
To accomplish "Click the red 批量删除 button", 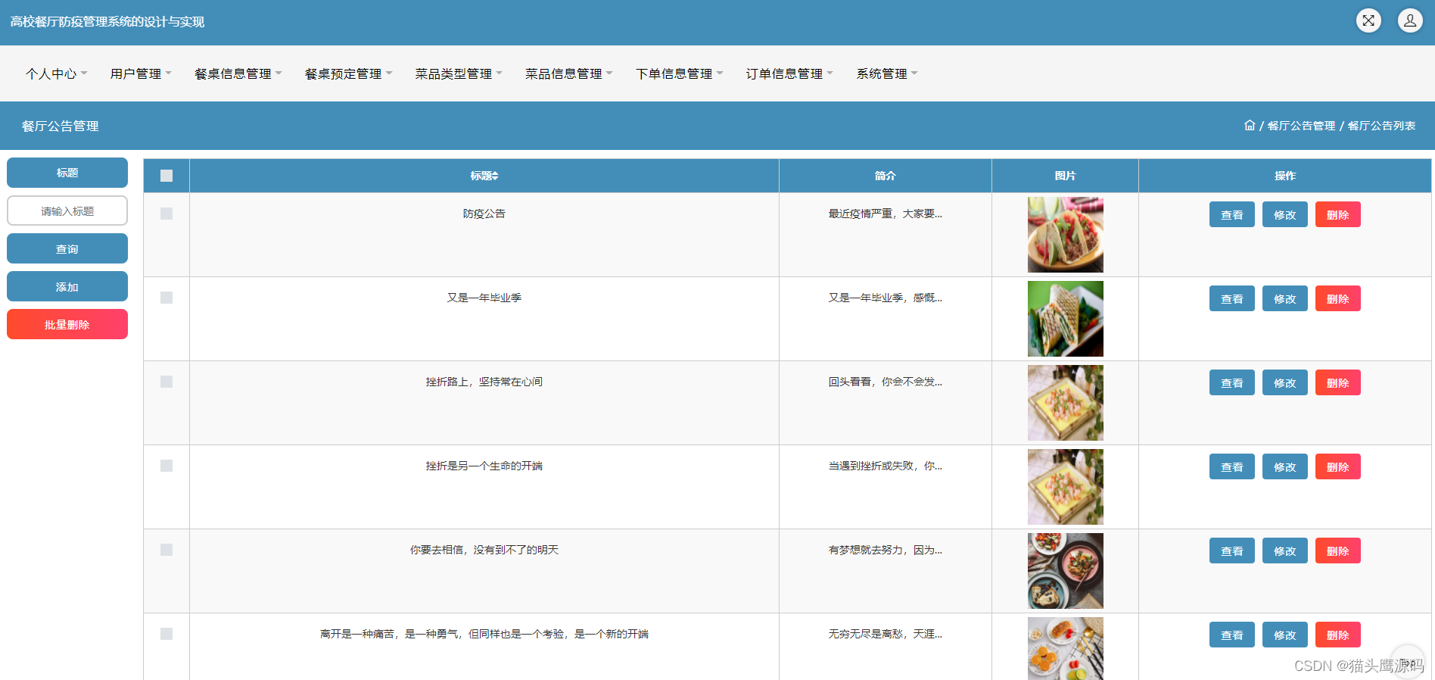I will tap(67, 324).
